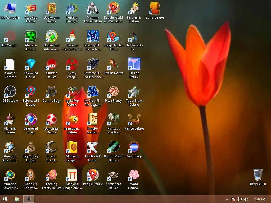The height and width of the screenshot is (203, 271).
Task: Select The Wizard's Pen icon
Action: [134, 36]
